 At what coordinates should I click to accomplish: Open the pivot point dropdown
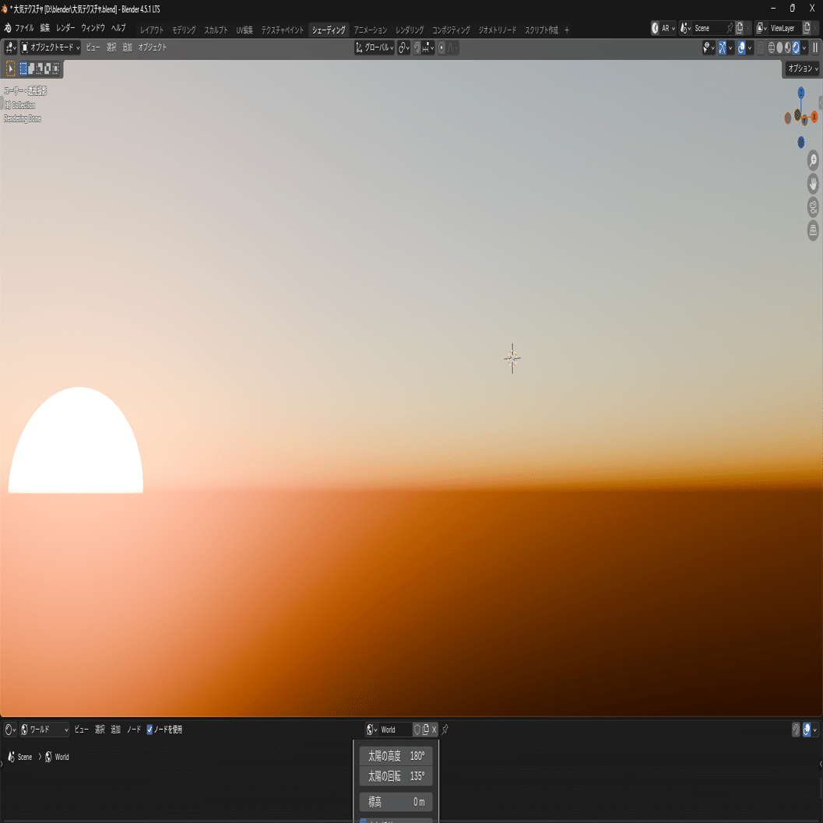click(x=403, y=48)
